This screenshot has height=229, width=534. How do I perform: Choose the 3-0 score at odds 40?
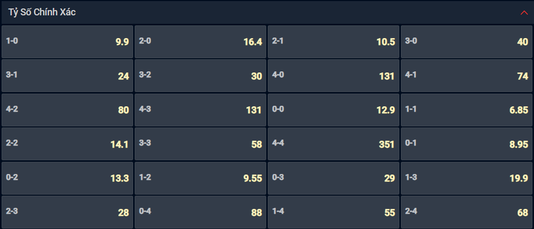point(467,42)
